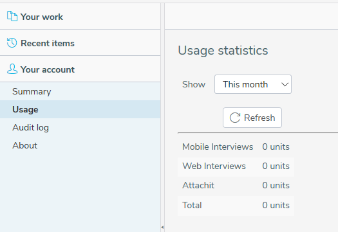The image size is (338, 232).
Task: Click the Usage statistics heading
Action: click(223, 51)
